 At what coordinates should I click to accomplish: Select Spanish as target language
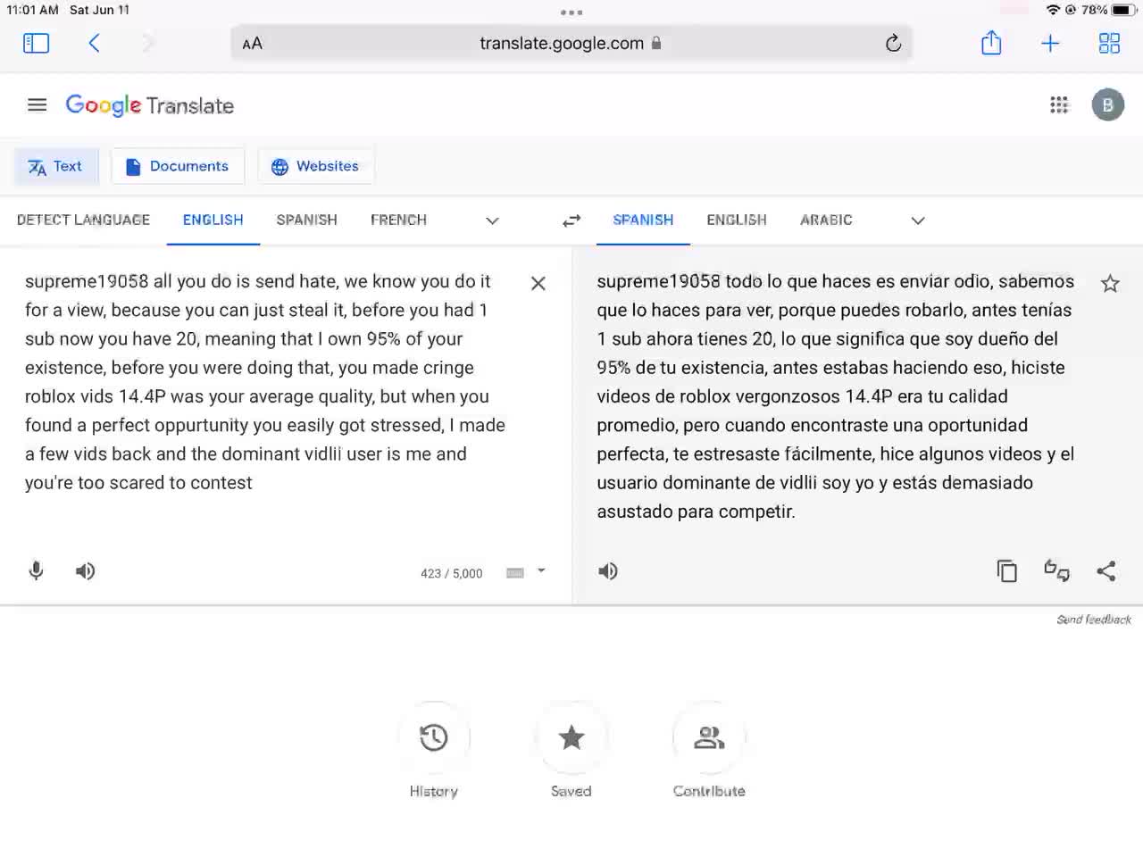pos(643,220)
